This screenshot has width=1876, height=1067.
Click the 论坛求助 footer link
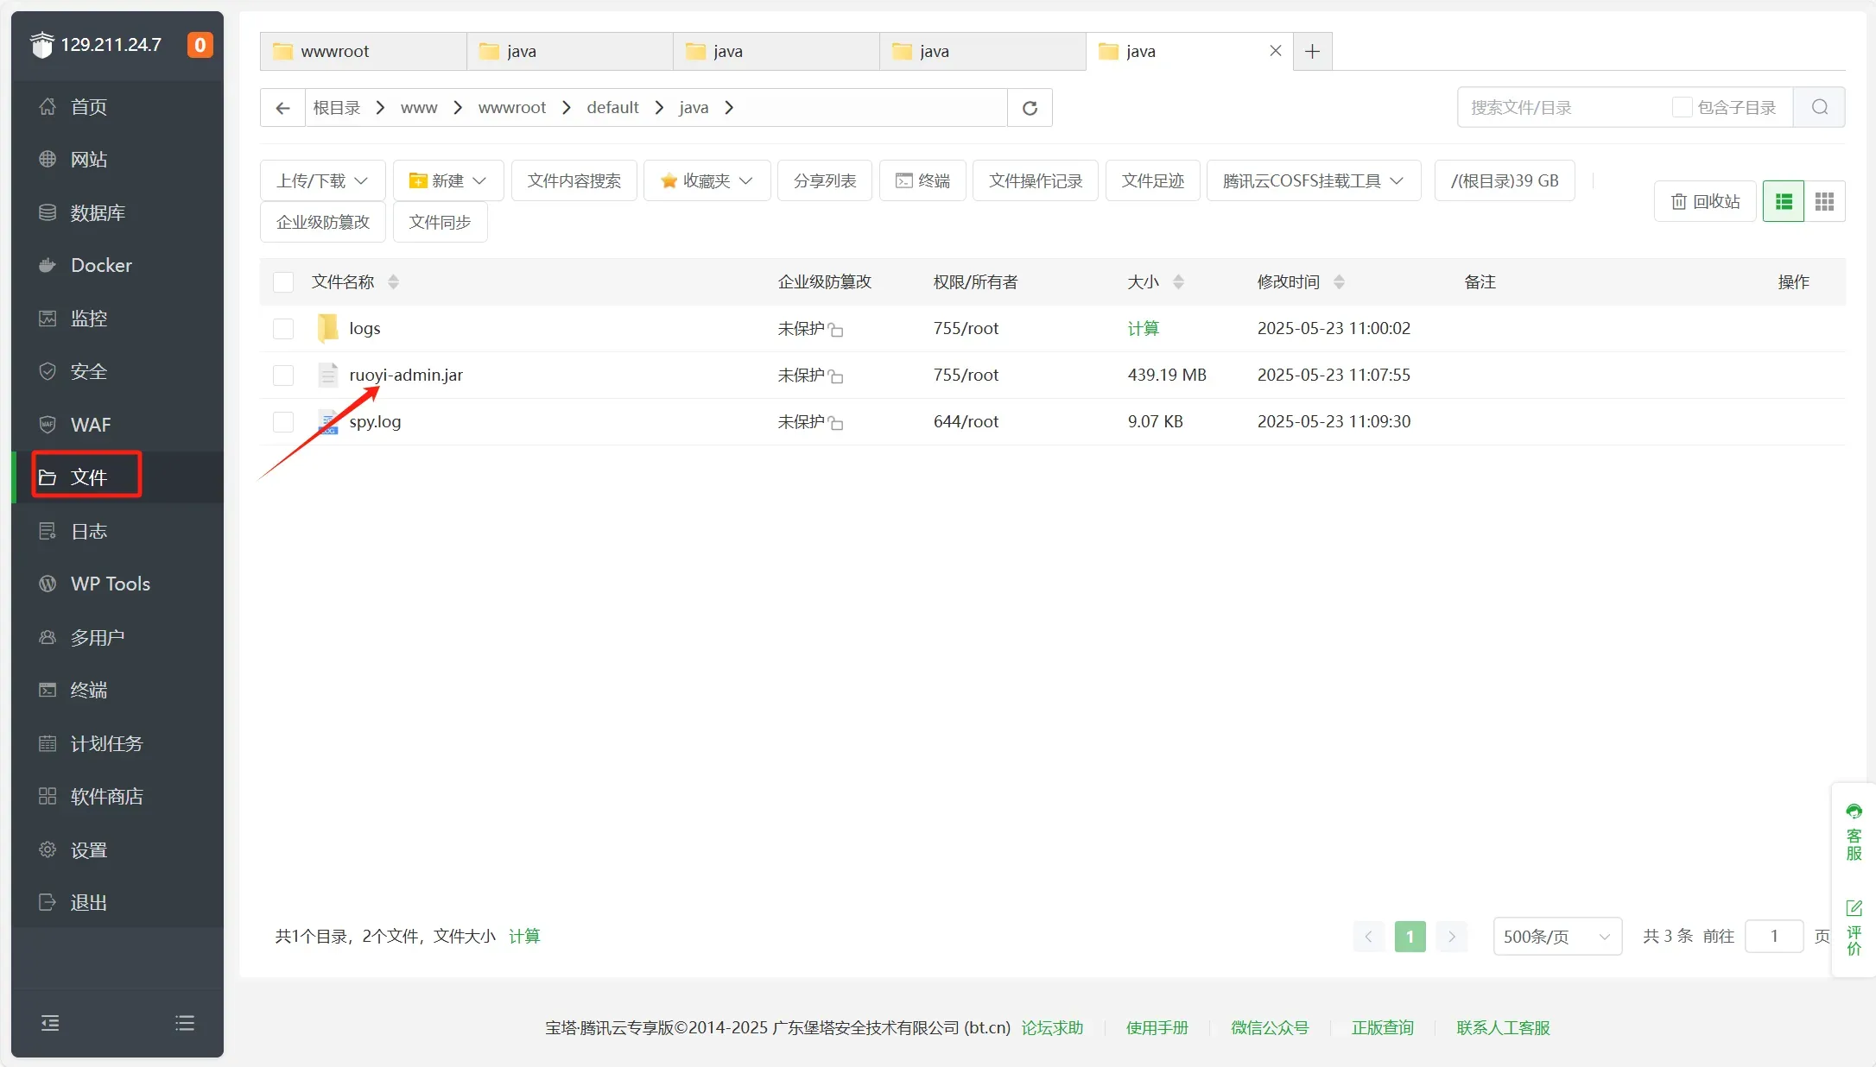coord(1052,1027)
